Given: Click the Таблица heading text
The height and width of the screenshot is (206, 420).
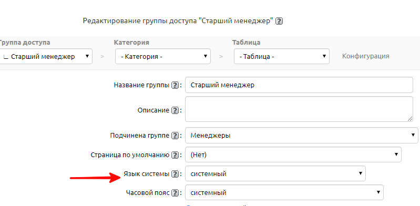Looking at the screenshot, I should 246,43.
